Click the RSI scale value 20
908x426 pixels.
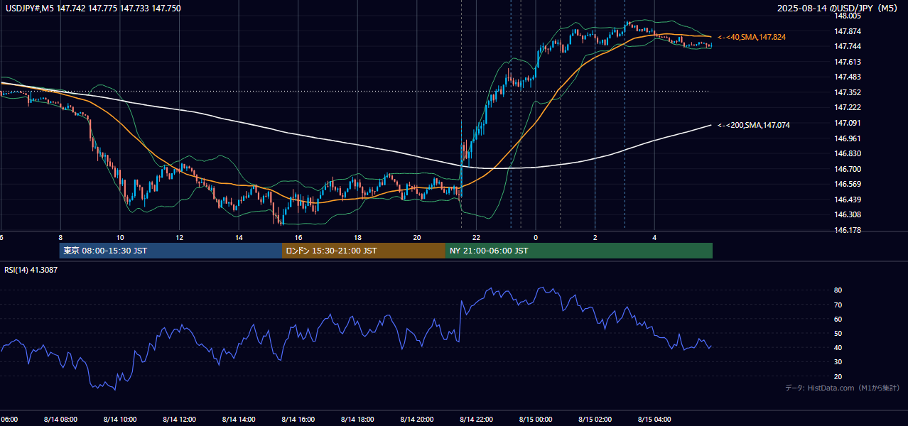[838, 376]
